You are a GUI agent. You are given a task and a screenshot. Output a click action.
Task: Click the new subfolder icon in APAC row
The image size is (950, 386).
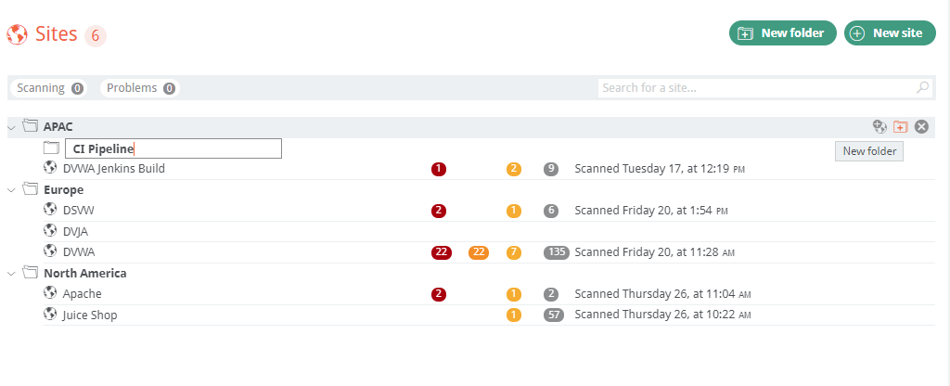[x=900, y=126]
